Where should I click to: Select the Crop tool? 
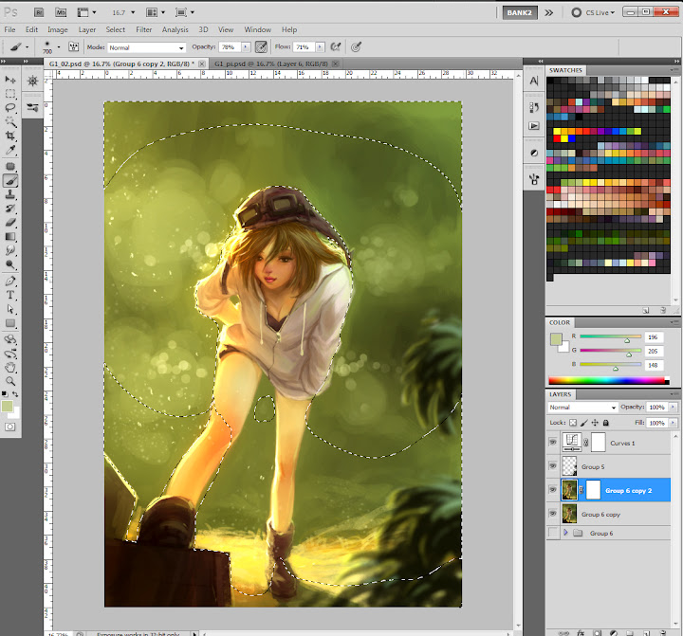(10, 136)
